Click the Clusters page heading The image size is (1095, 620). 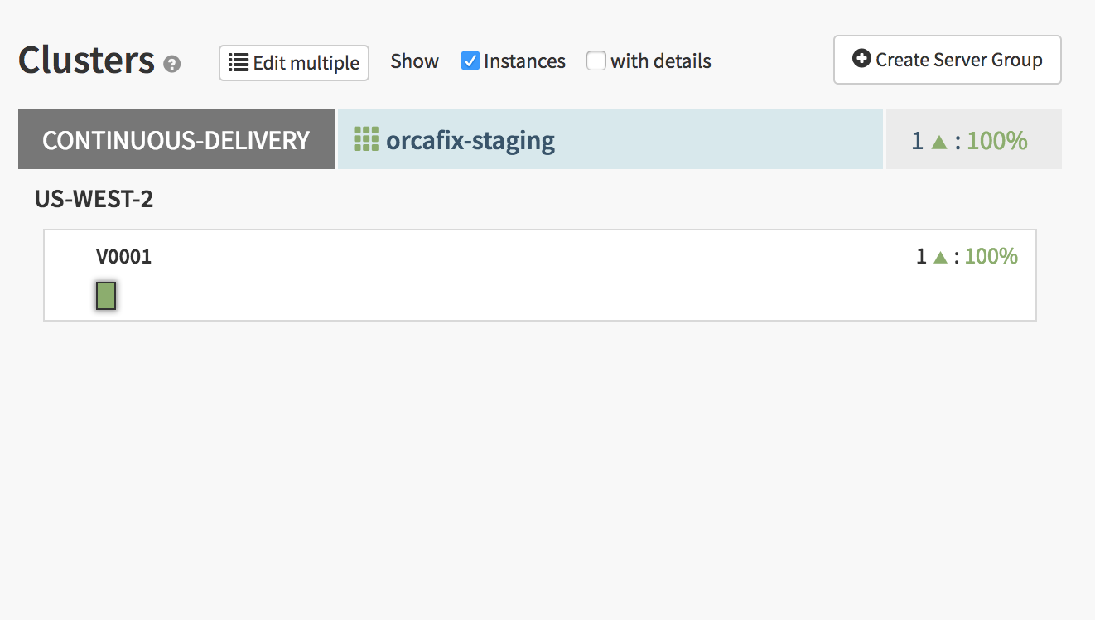pyautogui.click(x=86, y=60)
